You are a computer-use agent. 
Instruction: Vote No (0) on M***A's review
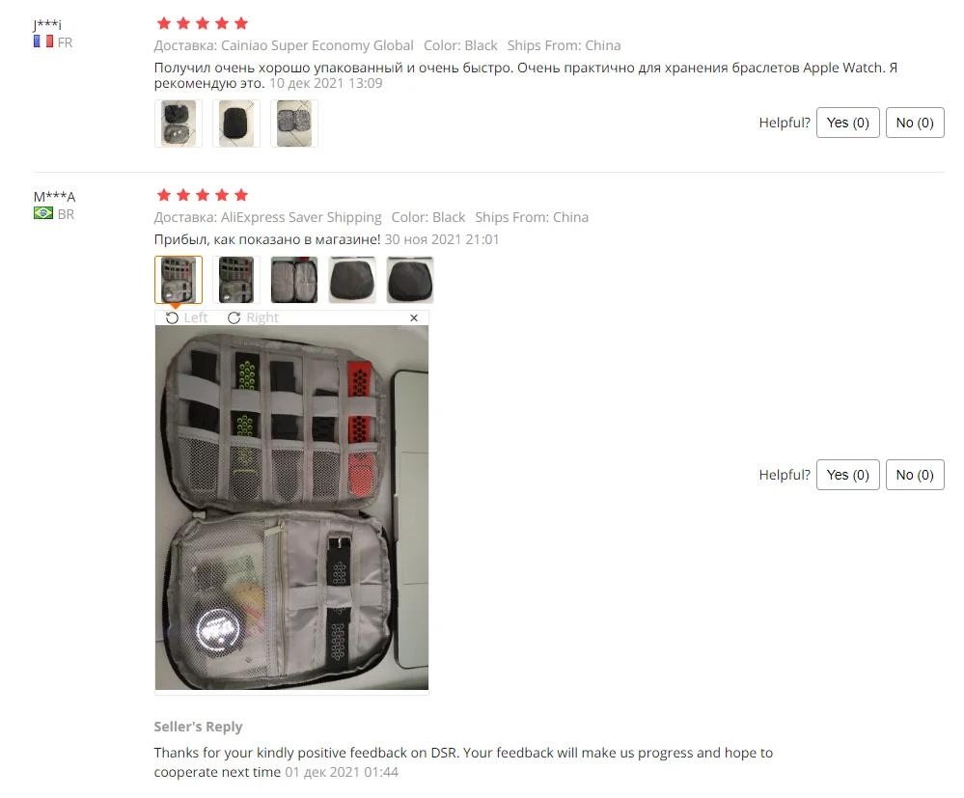point(915,475)
